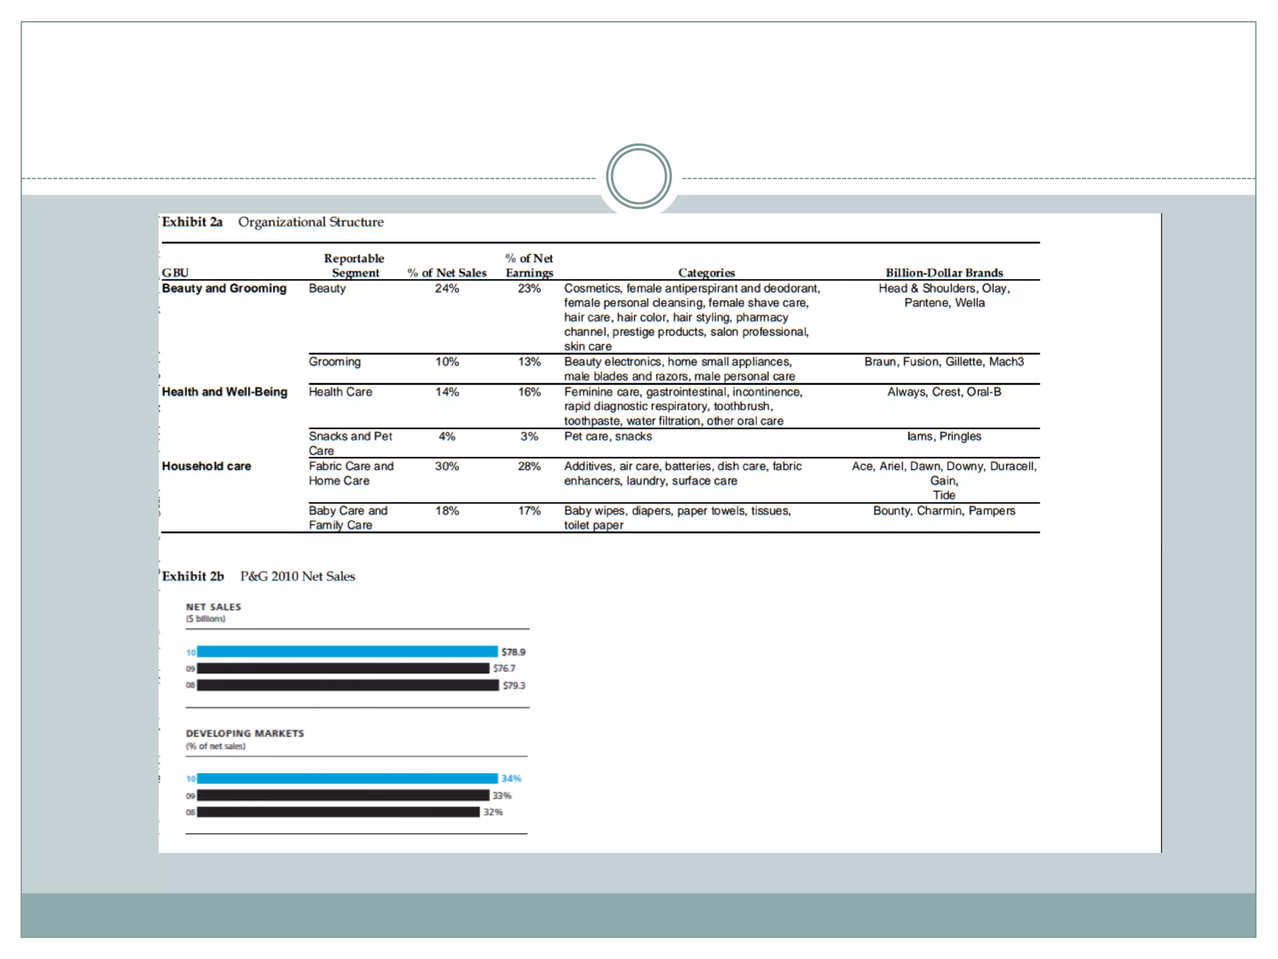Click the circle emblem at the slide top
Viewport: 1278px width, 959px height.
tap(638, 177)
